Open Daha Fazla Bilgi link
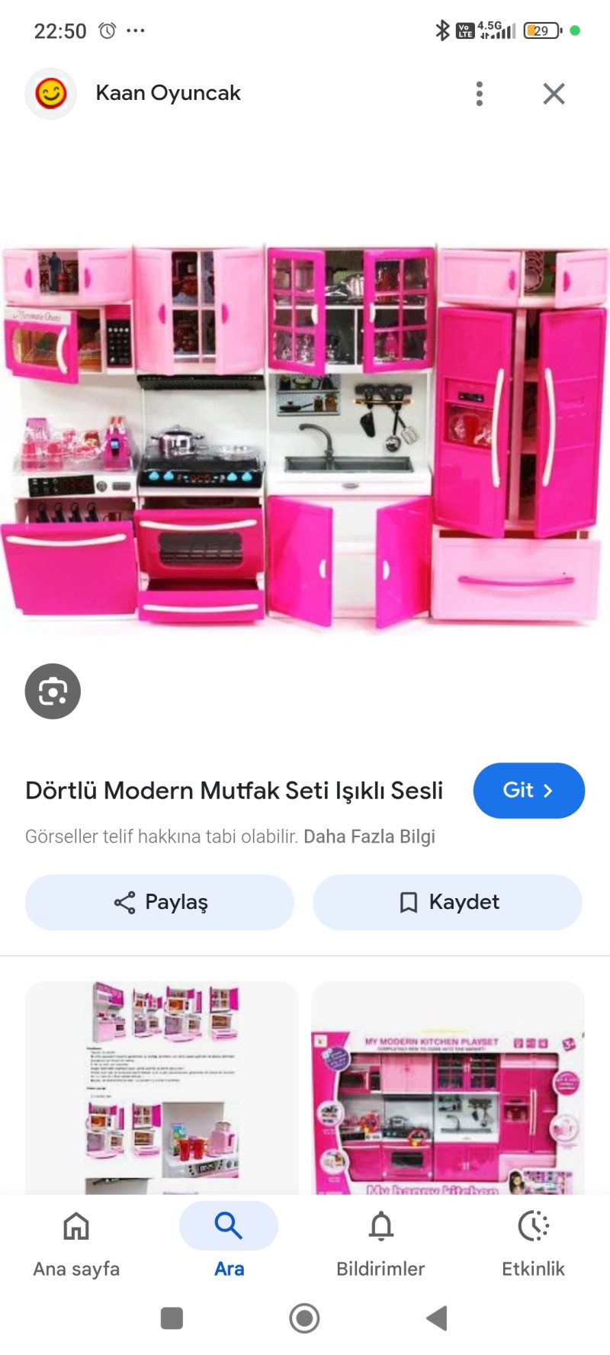The height and width of the screenshot is (1355, 610). pos(369,836)
